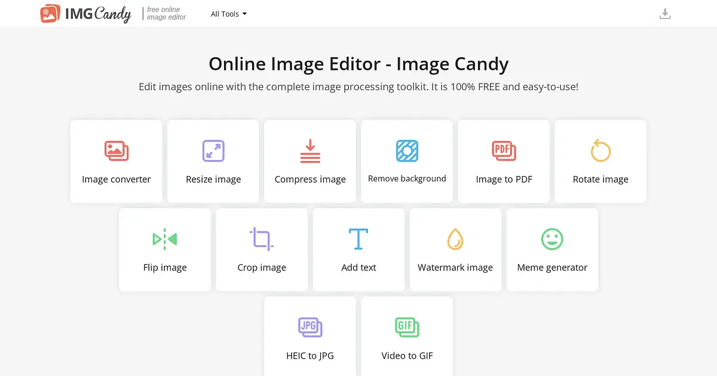Click the download icon in header
Viewport: 717px width, 376px height.
665,14
